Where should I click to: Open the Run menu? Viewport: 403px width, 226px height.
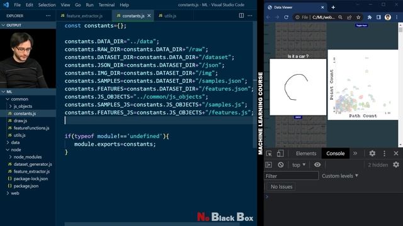pyautogui.click(x=89, y=5)
